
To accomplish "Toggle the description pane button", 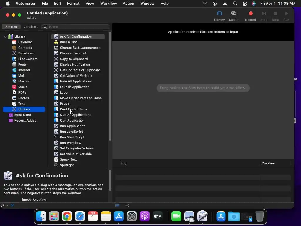I will [12, 205].
